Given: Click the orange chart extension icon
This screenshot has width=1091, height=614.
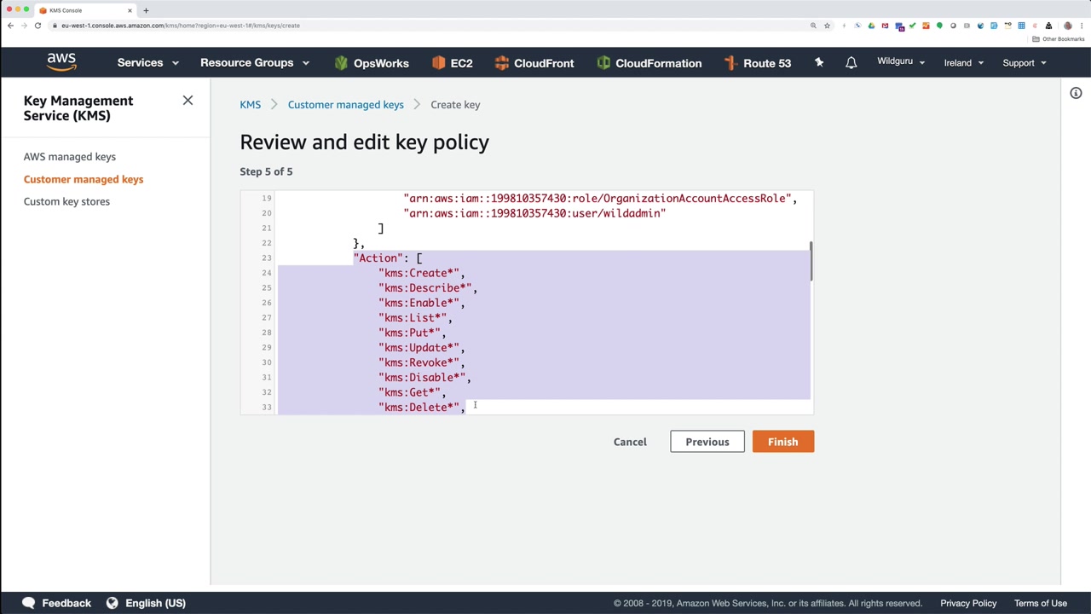Looking at the screenshot, I should [x=926, y=26].
